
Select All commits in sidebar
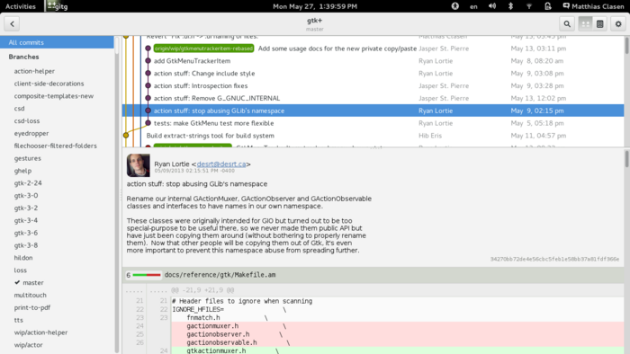click(x=57, y=42)
